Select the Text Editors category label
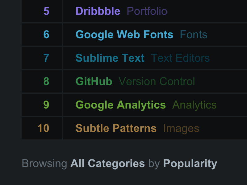Viewport: 247px width, 185px height. [180, 58]
